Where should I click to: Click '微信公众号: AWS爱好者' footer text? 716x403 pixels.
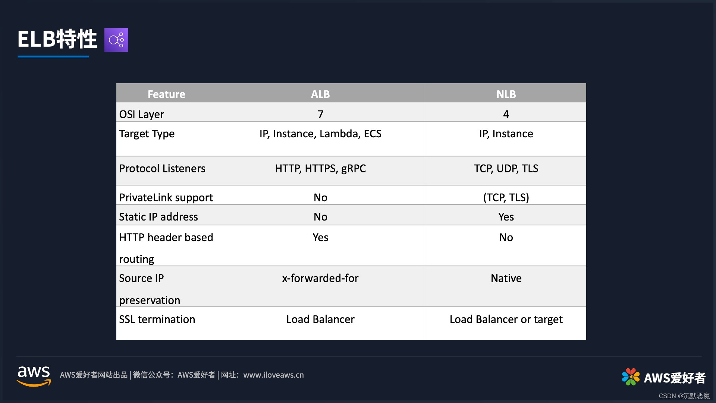click(174, 375)
